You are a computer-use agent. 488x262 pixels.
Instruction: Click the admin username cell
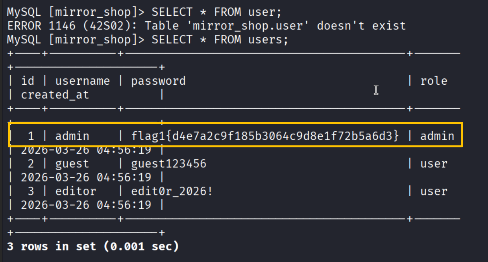[72, 136]
